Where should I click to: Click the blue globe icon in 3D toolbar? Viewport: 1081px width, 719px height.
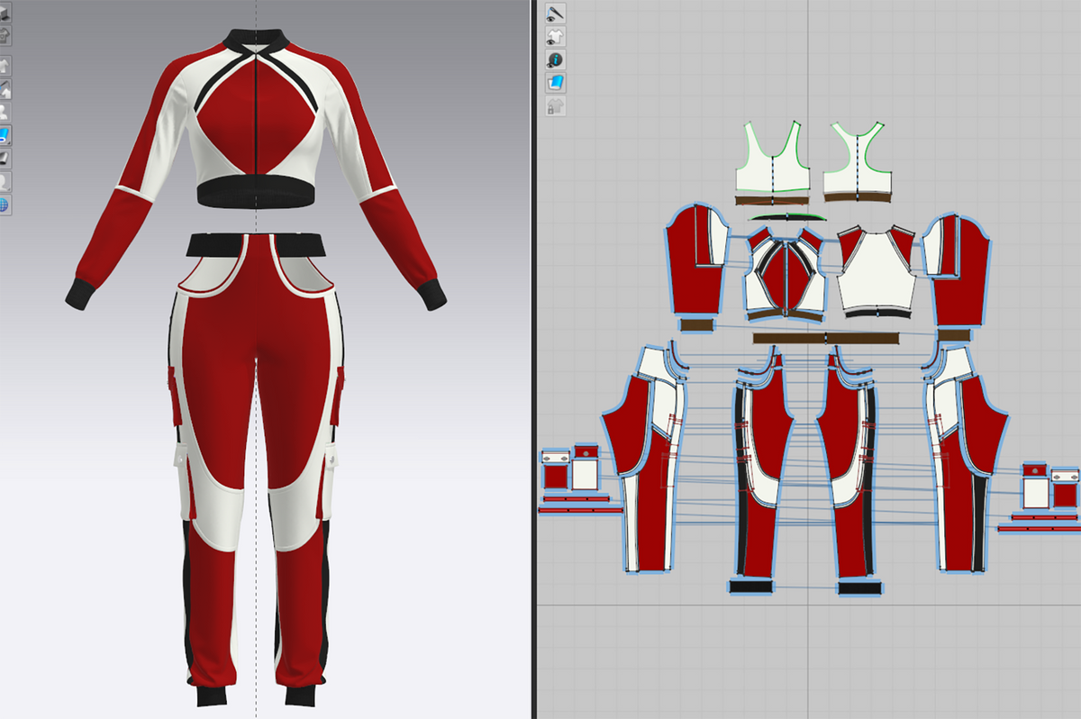5,205
